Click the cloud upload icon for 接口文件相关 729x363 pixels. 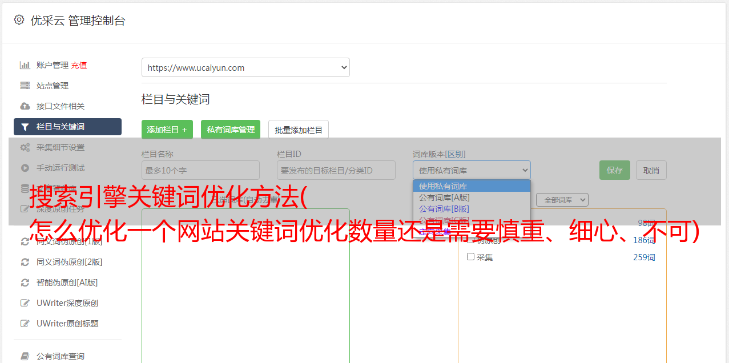pyautogui.click(x=25, y=106)
